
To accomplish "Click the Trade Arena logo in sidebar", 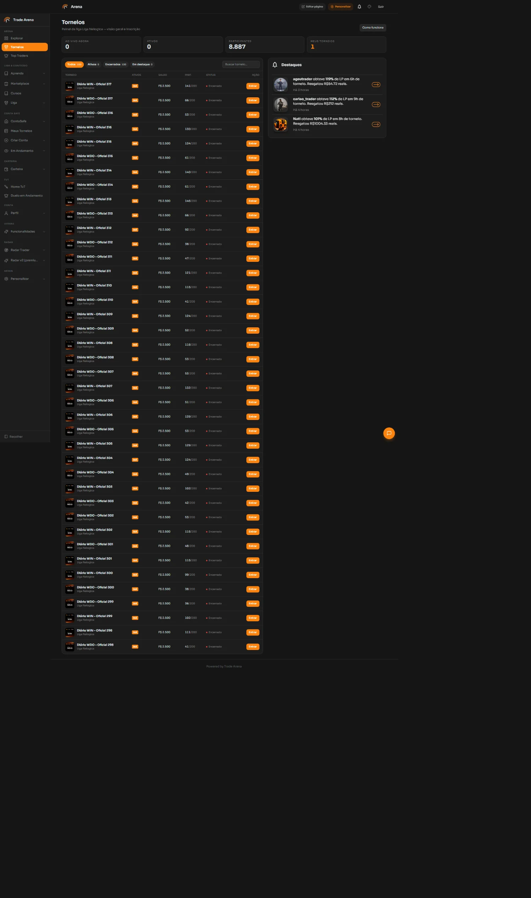I will pyautogui.click(x=7, y=20).
